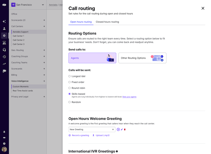Expand Voice Intelligence with plus
The height and width of the screenshot is (154, 211).
tap(44, 81)
